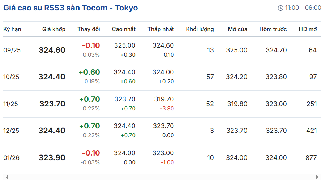Select the 10/25 contract row
This screenshot has width=330, height=183.
(x=162, y=77)
